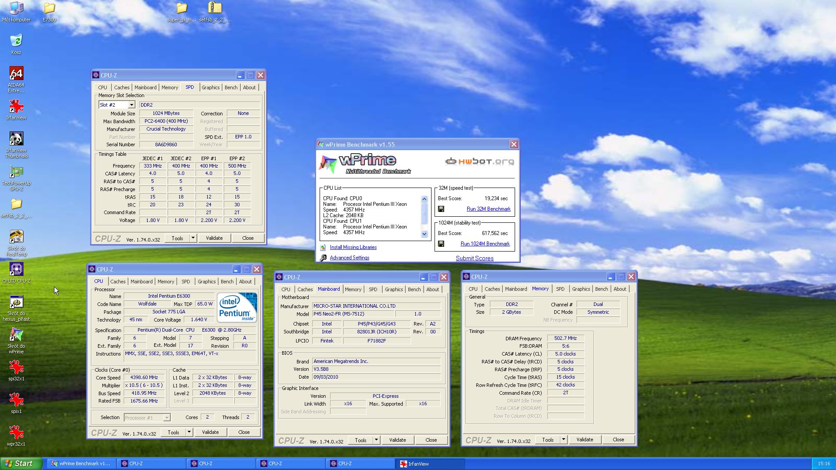Open Bench tab in Processor CPU-Z window
Viewport: 836px width, 470px height.
click(227, 282)
